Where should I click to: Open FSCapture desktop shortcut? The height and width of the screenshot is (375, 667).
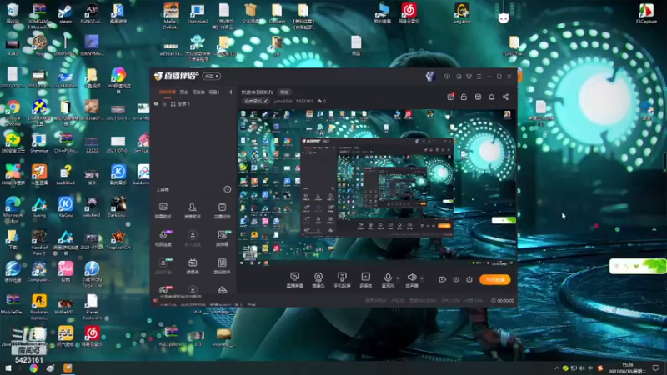tap(646, 13)
